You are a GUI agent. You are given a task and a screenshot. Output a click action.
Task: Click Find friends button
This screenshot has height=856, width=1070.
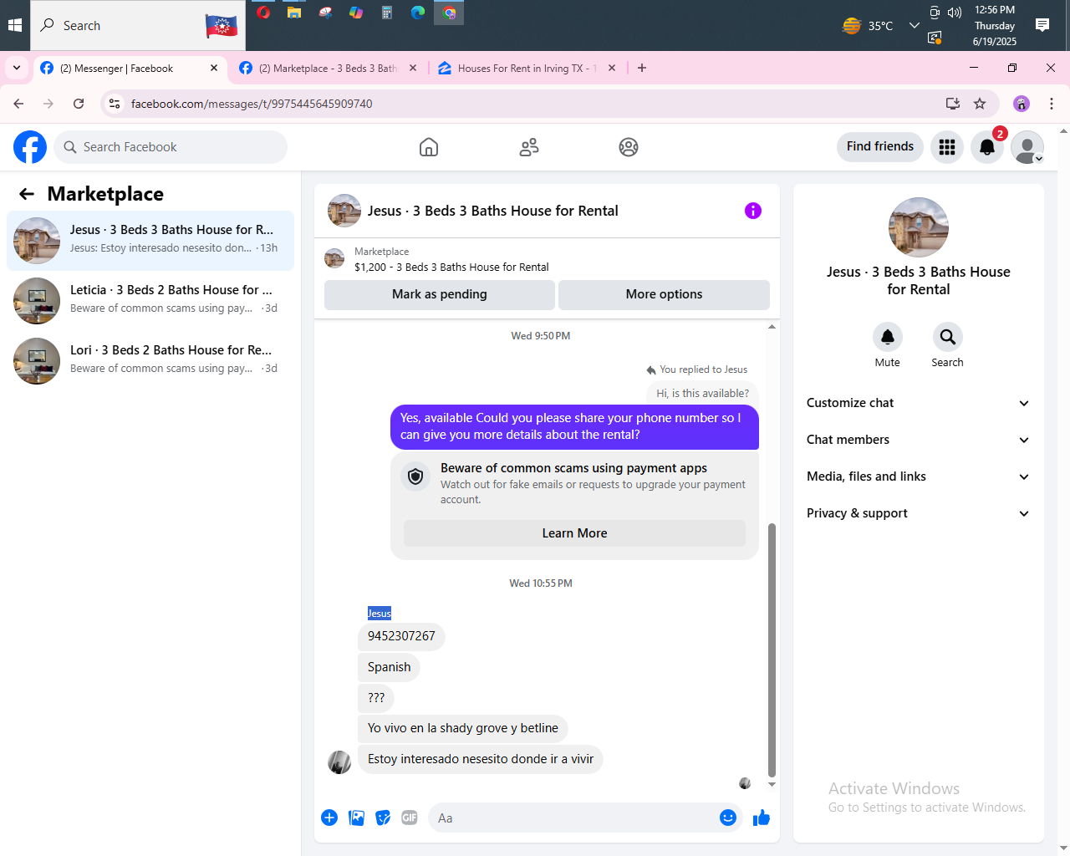point(880,146)
